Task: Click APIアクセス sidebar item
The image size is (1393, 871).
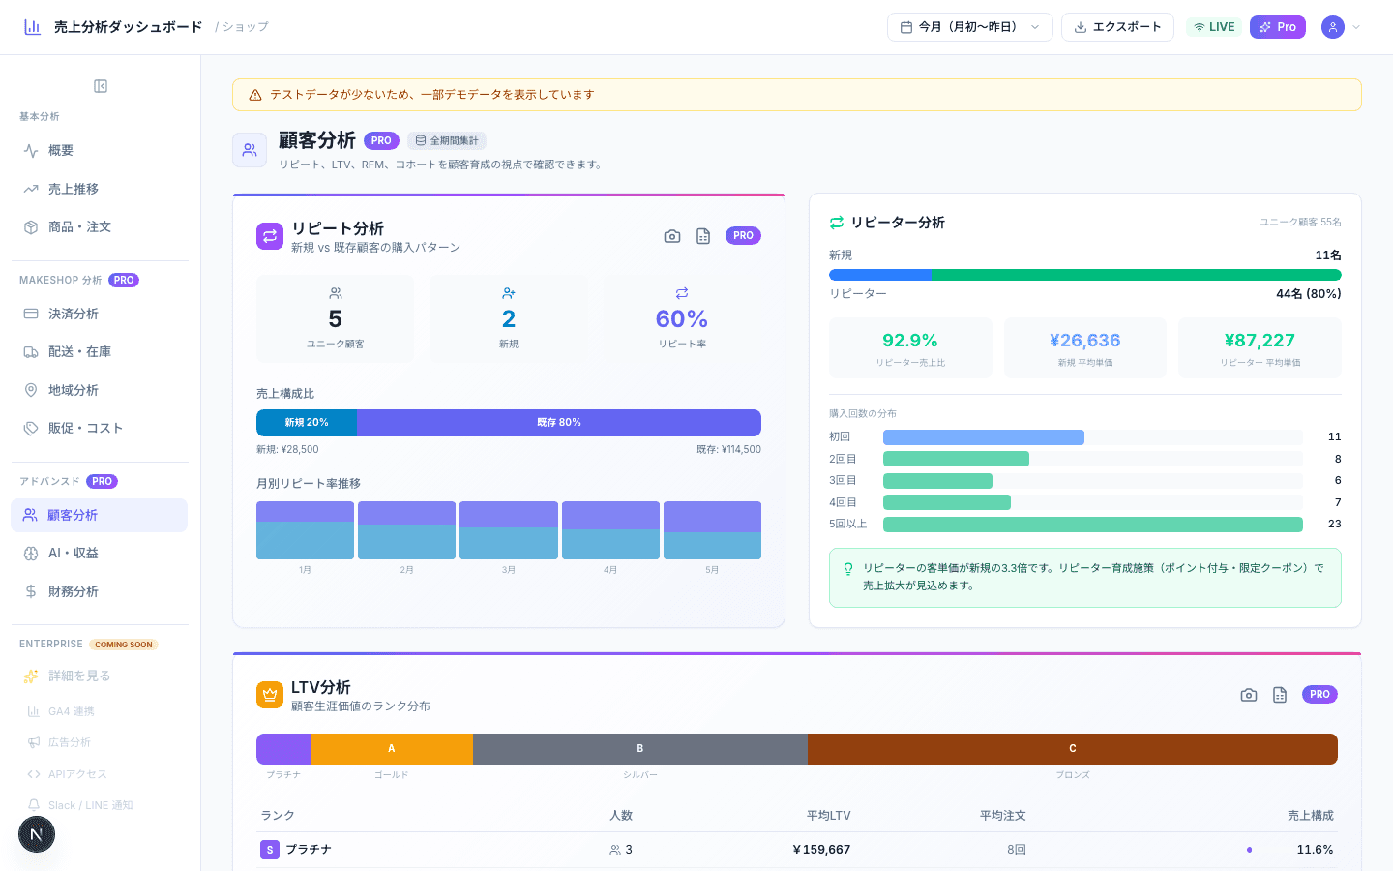Action: (99, 774)
